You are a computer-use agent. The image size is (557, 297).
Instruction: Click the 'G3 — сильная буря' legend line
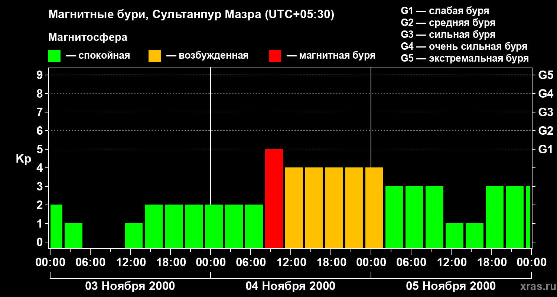(448, 35)
